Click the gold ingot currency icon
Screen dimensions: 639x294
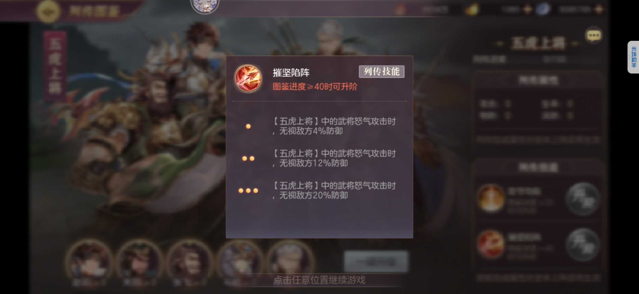[472, 10]
